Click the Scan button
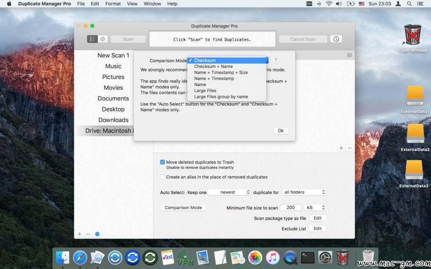The image size is (431, 269). (128, 39)
